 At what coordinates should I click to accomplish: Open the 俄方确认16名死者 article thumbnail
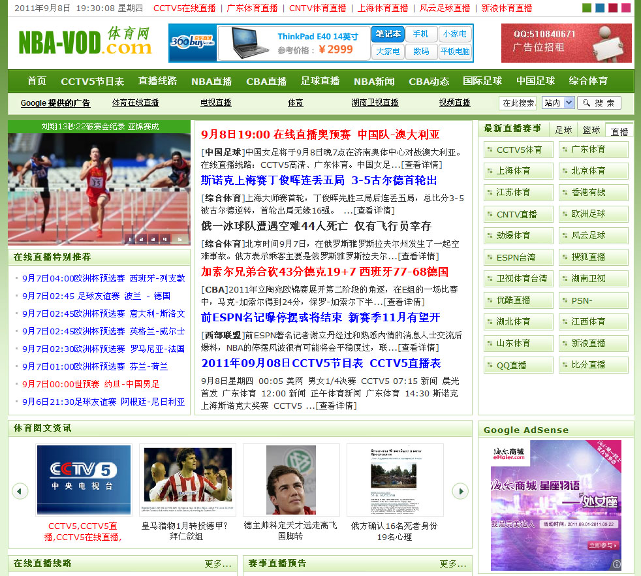(x=395, y=479)
